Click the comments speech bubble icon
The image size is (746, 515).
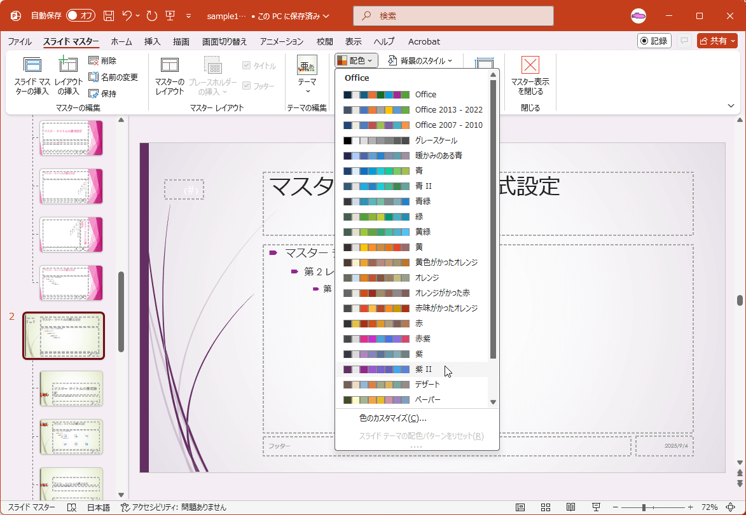[x=684, y=41]
